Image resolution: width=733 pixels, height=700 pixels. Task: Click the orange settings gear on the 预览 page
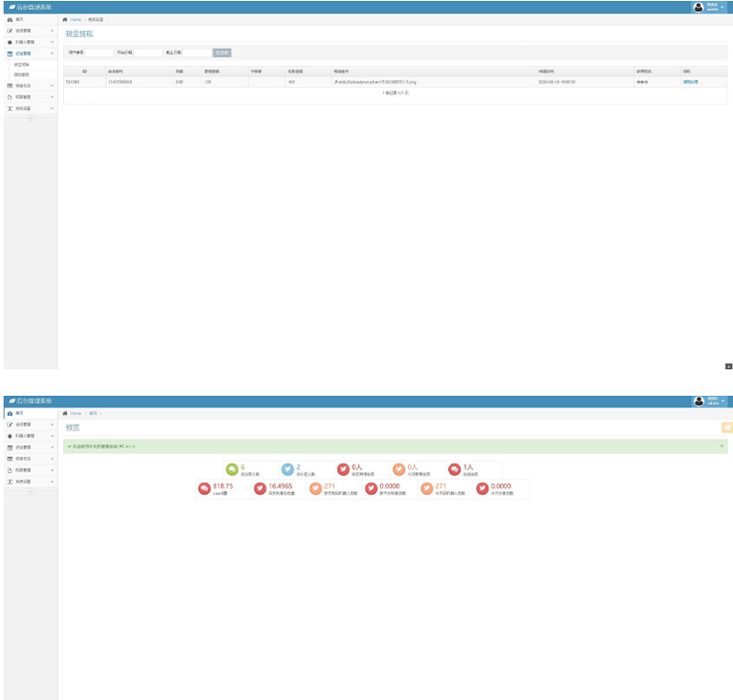(728, 427)
